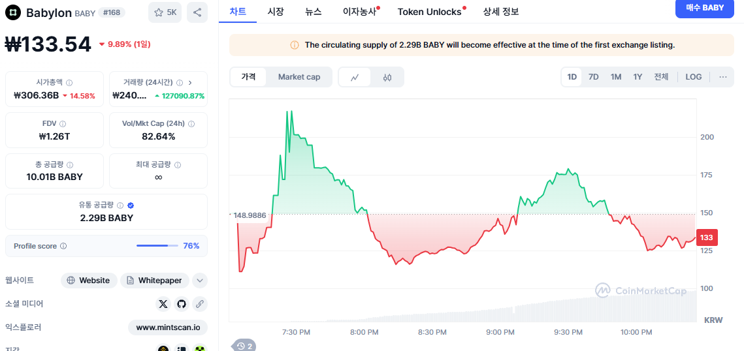Open the Website link button
The image size is (744, 351).
click(89, 281)
